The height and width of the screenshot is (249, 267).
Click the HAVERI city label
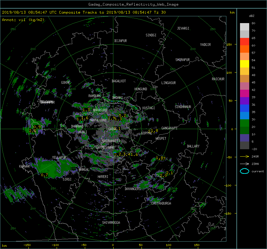coord(103,177)
